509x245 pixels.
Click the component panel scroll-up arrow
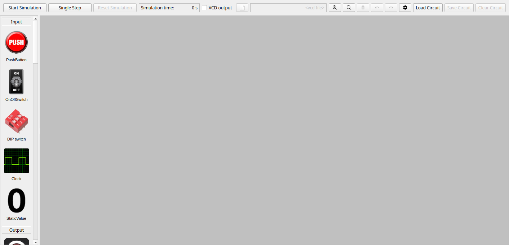click(35, 19)
